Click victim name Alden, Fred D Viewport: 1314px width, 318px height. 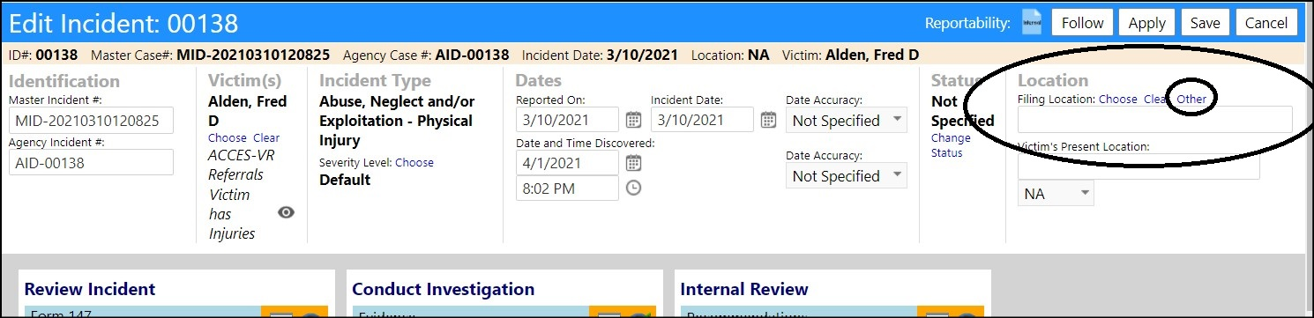[x=247, y=110]
